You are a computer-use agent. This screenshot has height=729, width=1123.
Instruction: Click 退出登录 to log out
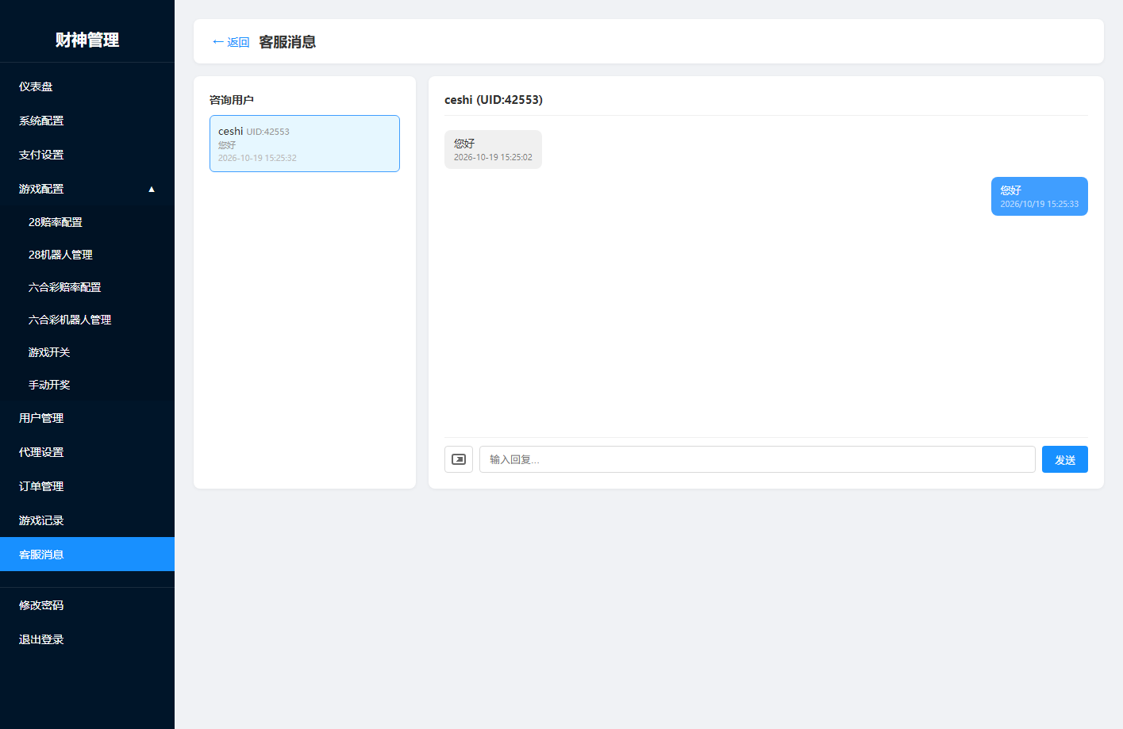87,639
